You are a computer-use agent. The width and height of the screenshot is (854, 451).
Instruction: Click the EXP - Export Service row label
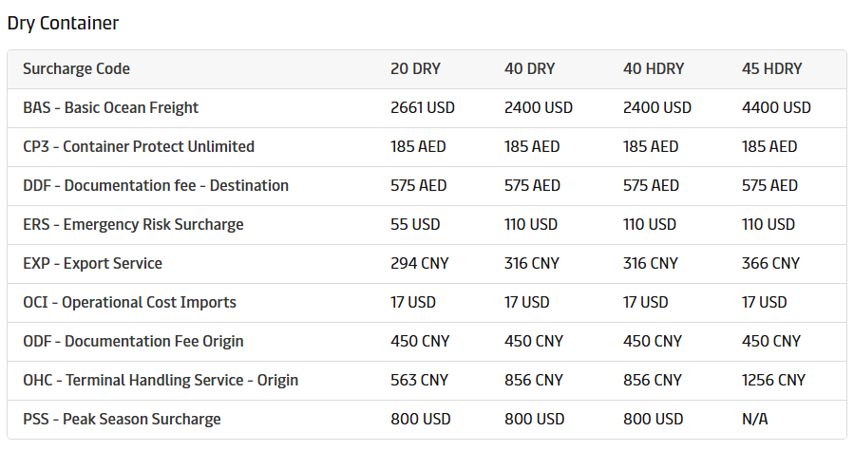[92, 264]
